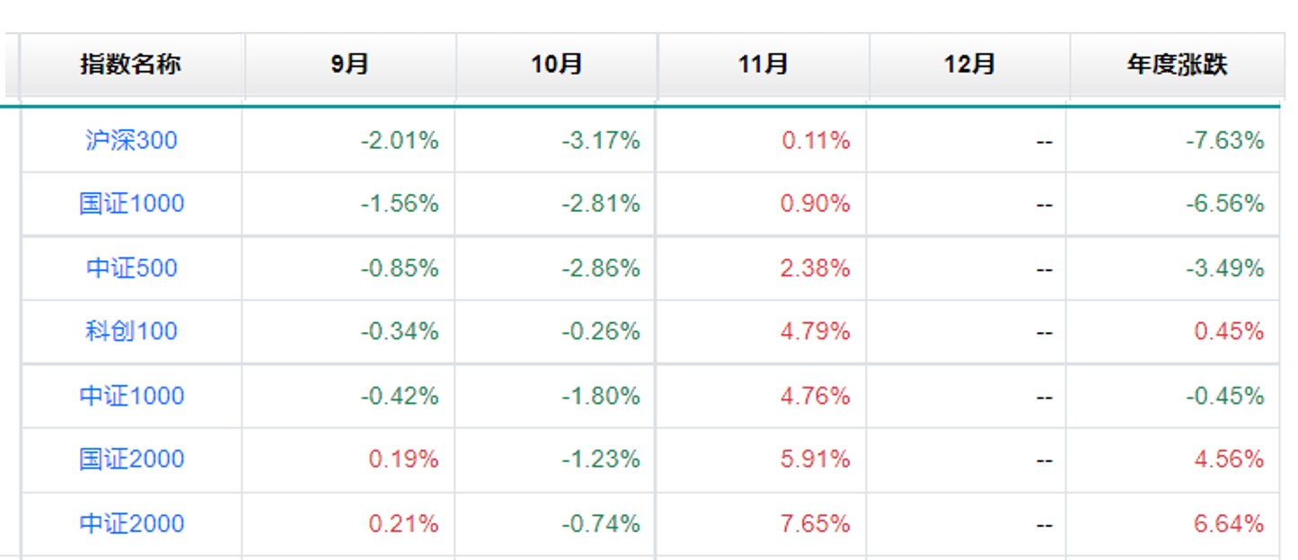Click the 指数名称 column header
Screen dimensions: 1298x560
coord(131,65)
